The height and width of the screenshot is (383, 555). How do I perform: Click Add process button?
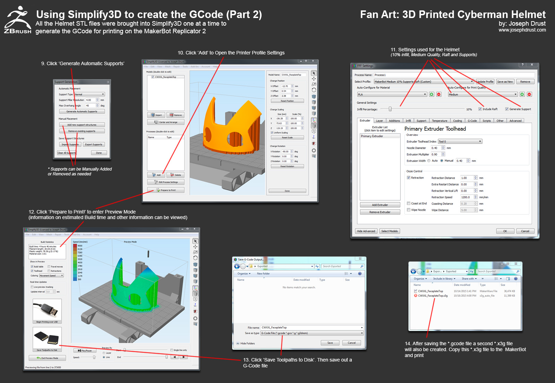pyautogui.click(x=156, y=175)
